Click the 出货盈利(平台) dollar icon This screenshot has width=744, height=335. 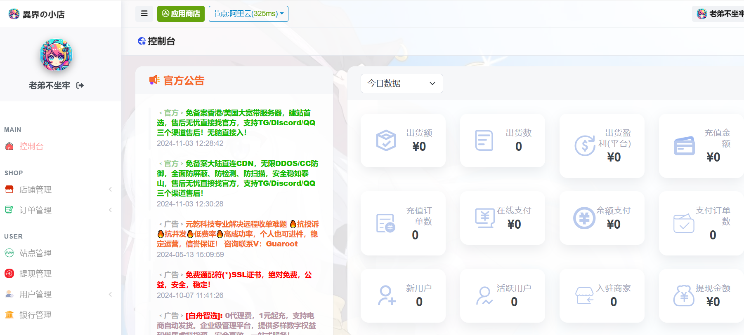click(585, 145)
